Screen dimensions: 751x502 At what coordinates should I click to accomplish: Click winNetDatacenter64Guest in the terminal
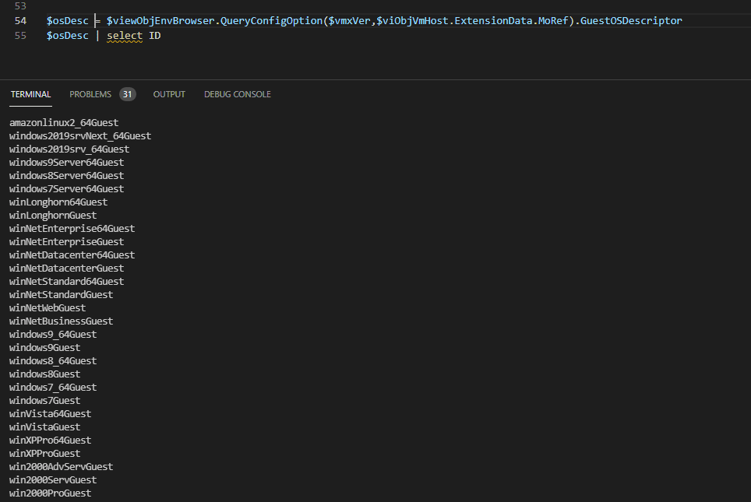[x=72, y=255]
